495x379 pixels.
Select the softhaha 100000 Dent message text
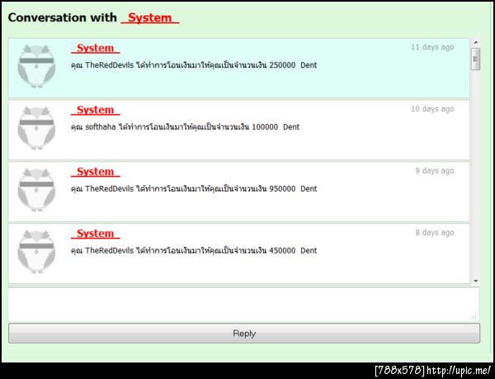coord(185,127)
